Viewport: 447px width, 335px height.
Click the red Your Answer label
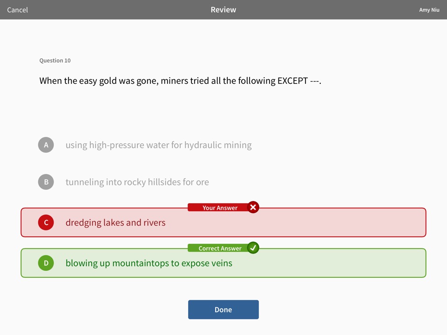click(220, 208)
